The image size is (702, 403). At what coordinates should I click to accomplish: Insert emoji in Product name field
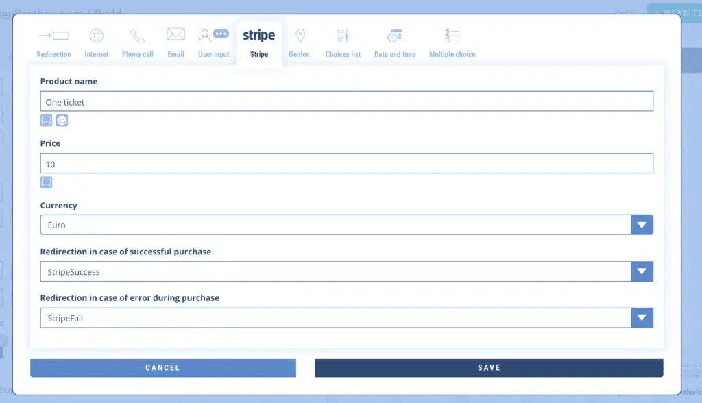click(x=62, y=121)
